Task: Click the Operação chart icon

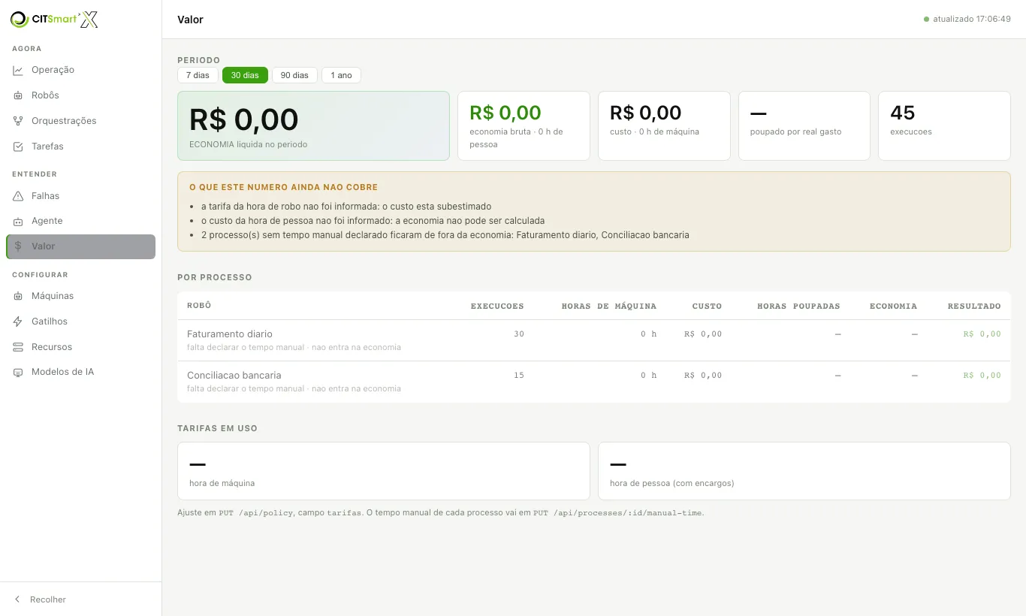Action: click(18, 70)
